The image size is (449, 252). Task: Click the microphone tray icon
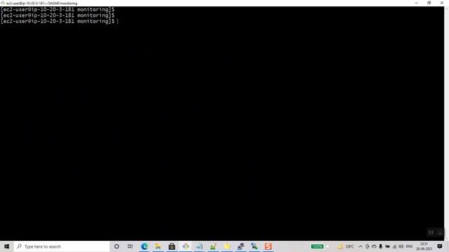(380, 246)
